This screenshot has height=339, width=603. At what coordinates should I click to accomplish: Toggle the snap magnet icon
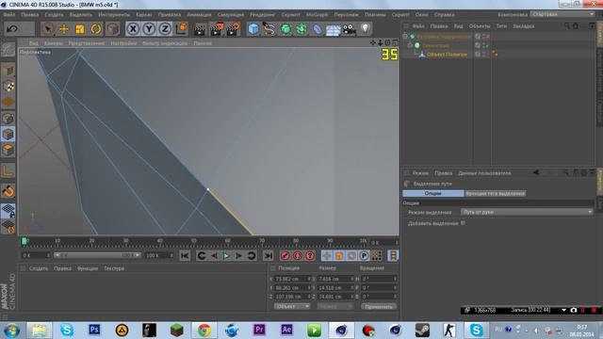(x=8, y=191)
